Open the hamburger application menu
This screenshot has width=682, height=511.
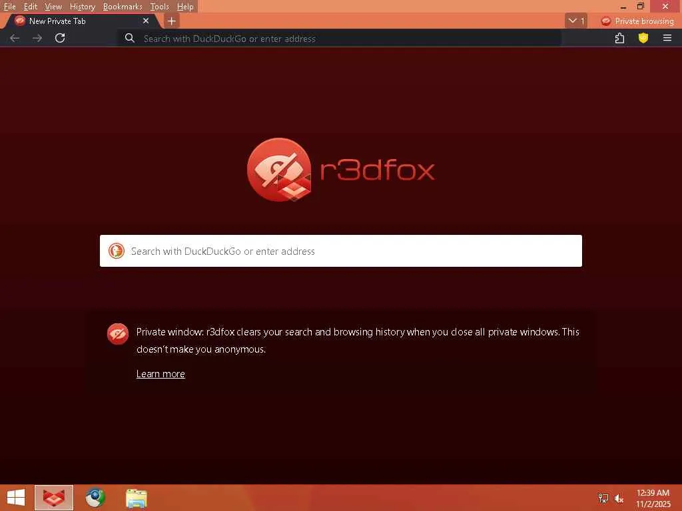667,38
